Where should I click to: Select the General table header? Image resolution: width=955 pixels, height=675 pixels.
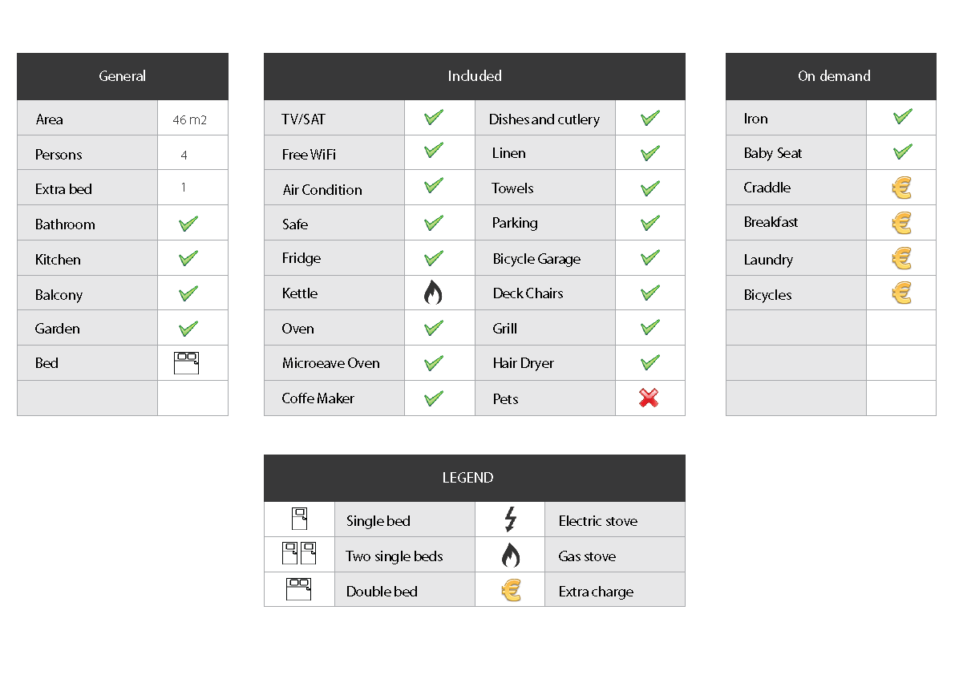(x=123, y=76)
